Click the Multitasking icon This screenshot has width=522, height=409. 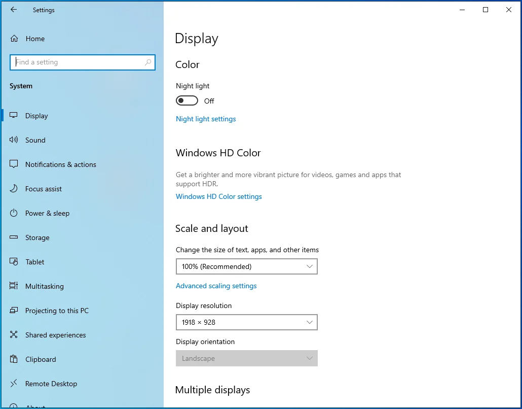[x=14, y=286]
